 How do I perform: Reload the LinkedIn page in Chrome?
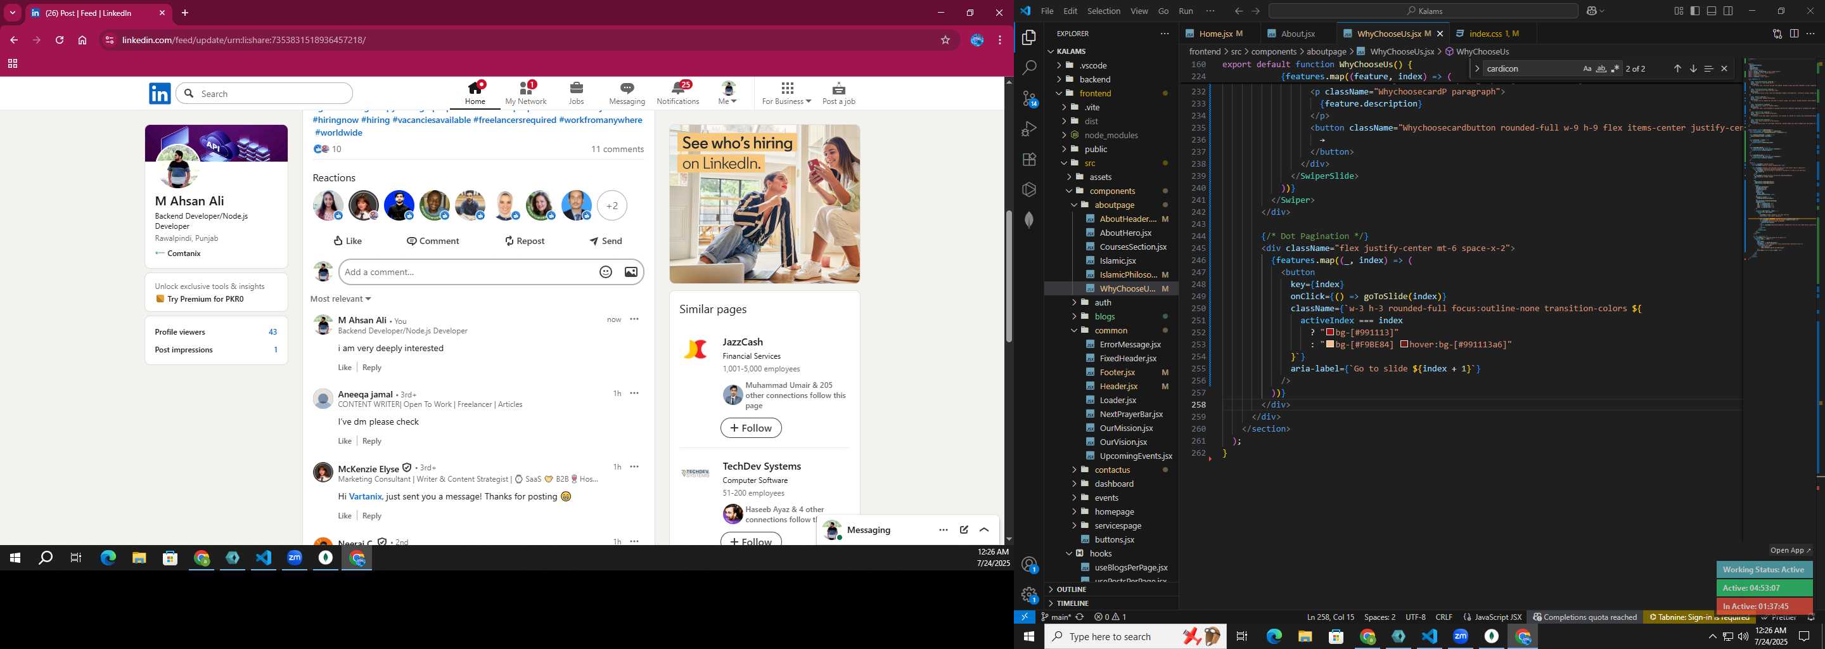coord(60,41)
